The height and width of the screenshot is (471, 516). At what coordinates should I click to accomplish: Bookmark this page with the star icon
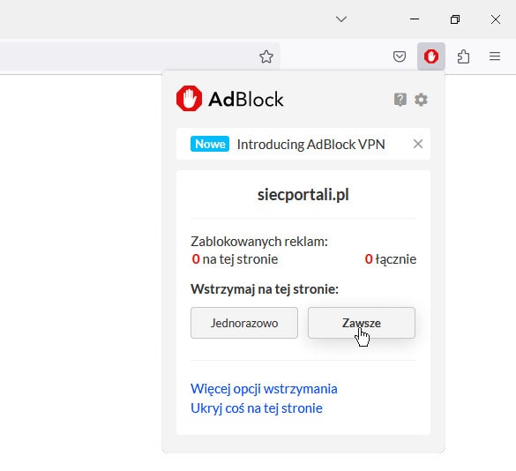click(x=265, y=56)
